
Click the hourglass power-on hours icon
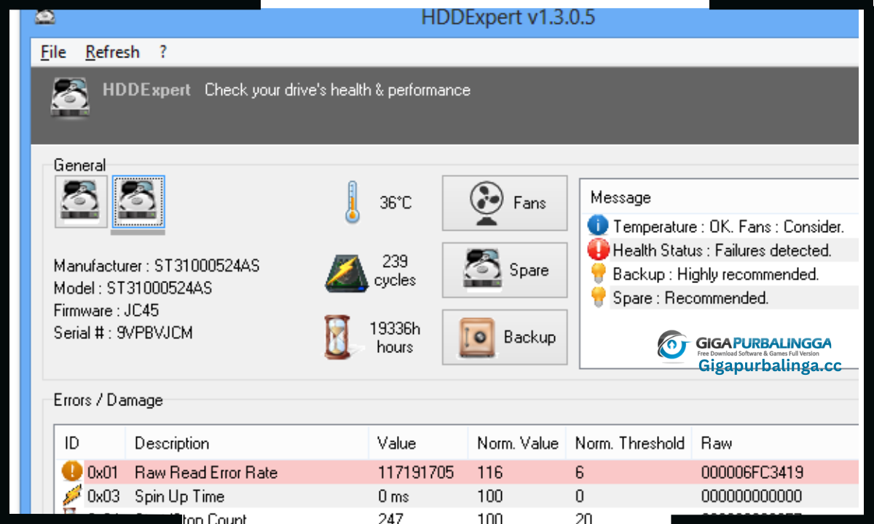coord(340,337)
